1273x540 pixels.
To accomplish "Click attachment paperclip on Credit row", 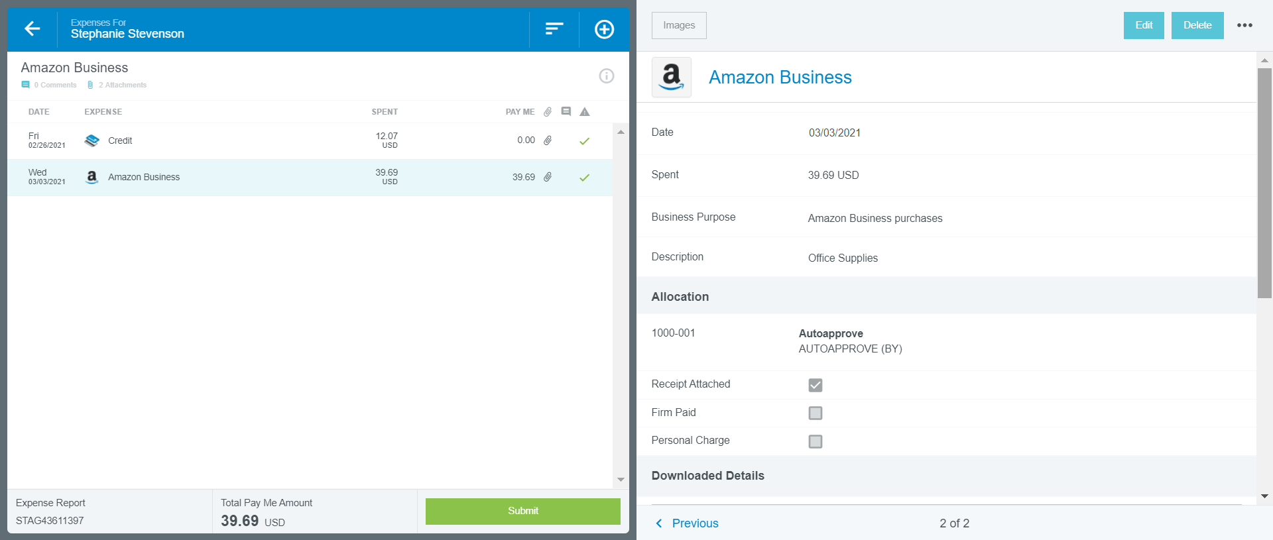I will pos(548,140).
